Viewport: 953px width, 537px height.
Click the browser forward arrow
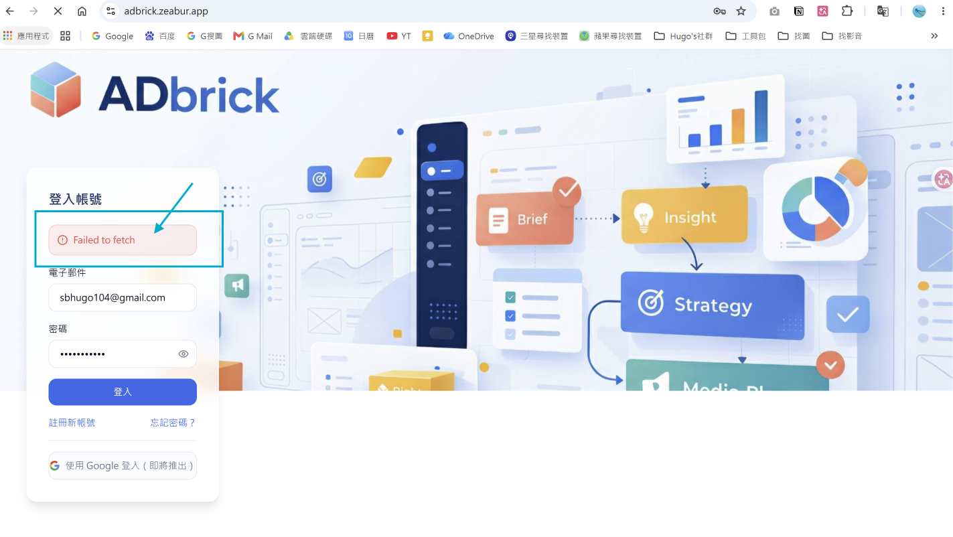tap(33, 11)
